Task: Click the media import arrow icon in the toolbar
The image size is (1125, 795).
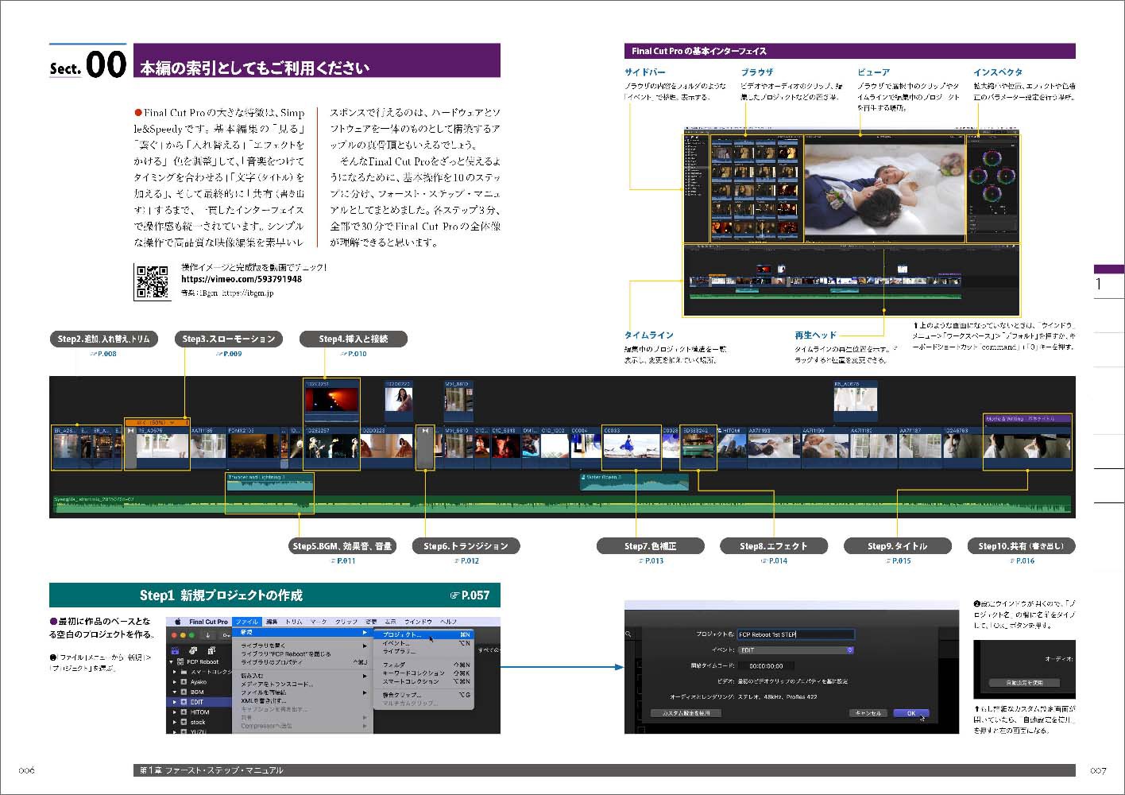Action: coord(207,634)
